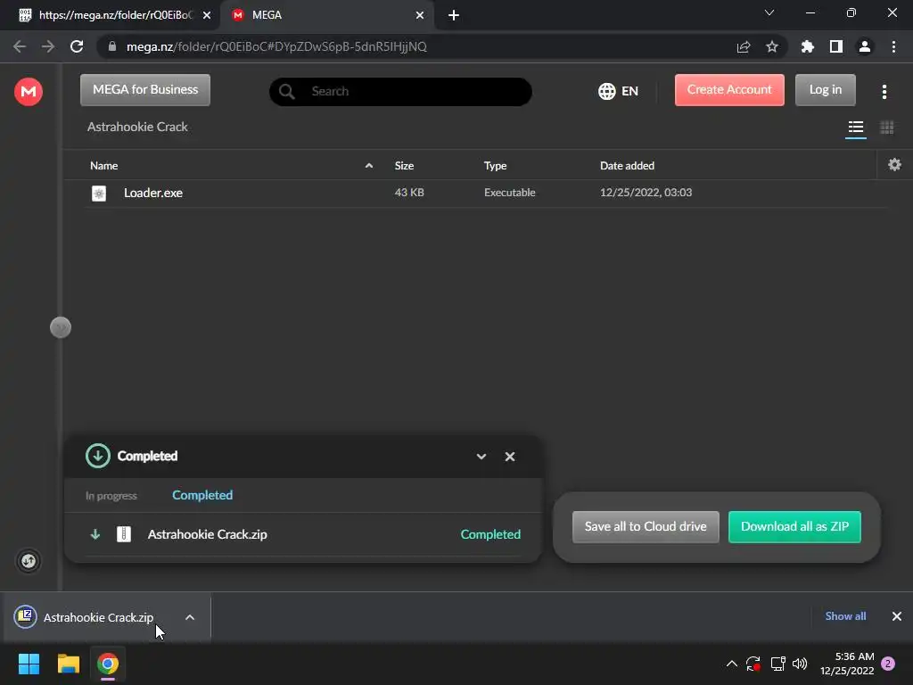Click MEGA for Business button
913x685 pixels.
tap(145, 90)
